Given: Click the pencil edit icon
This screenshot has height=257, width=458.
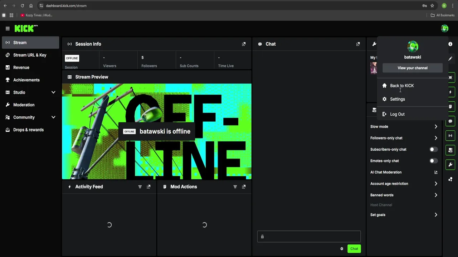Looking at the screenshot, I should point(450,59).
